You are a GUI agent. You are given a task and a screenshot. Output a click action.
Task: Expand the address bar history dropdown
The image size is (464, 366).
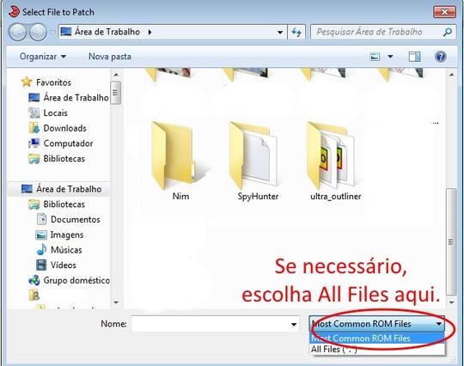[x=279, y=32]
